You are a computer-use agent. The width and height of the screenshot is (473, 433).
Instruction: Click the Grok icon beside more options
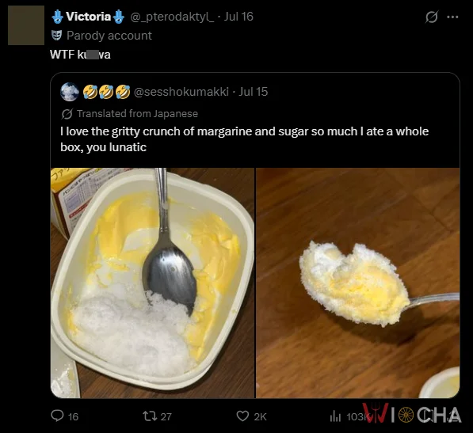click(432, 17)
